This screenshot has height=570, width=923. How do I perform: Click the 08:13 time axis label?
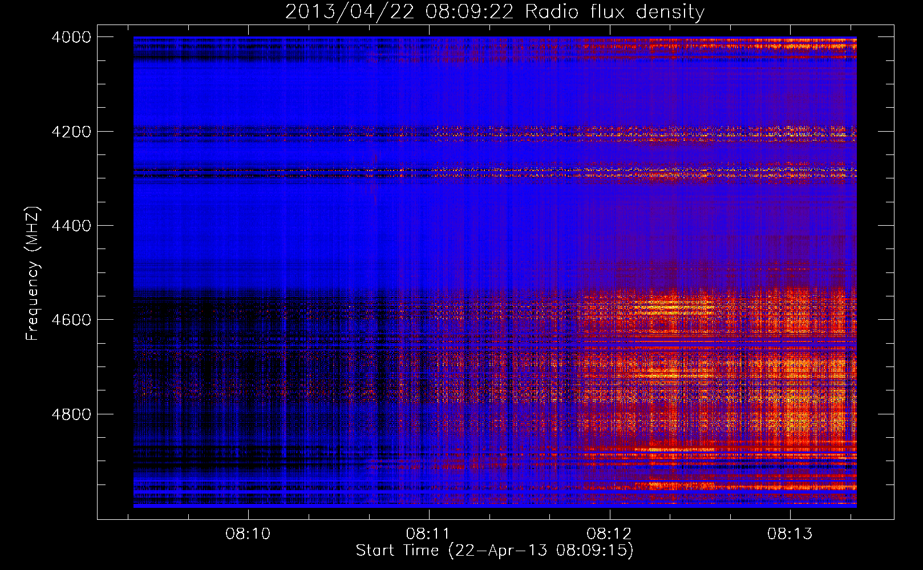click(x=790, y=534)
